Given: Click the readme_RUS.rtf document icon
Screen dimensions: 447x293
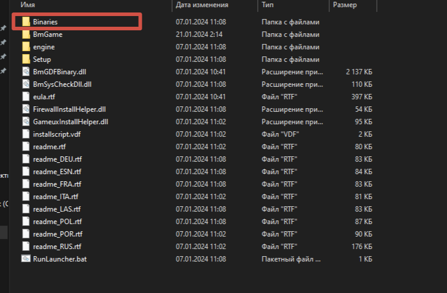Looking at the screenshot, I should pos(26,247).
